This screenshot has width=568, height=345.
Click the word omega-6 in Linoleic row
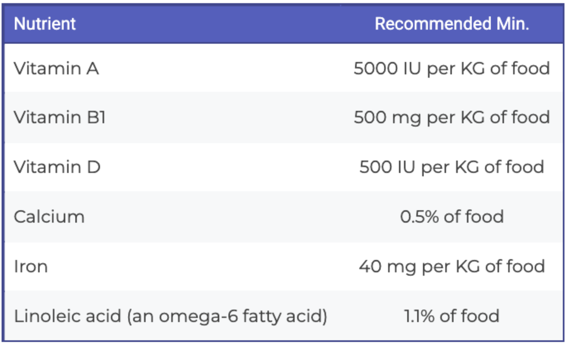click(198, 316)
